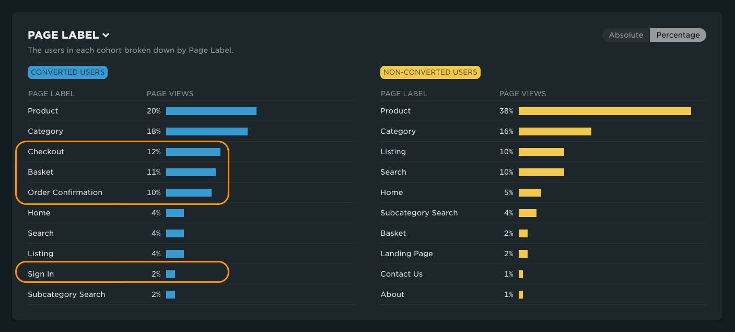The image size is (735, 332).
Task: Select the Home label in non-converted column
Action: point(391,192)
